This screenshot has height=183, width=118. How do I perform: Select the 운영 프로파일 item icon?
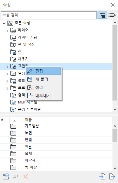pyautogui.click(x=13, y=109)
